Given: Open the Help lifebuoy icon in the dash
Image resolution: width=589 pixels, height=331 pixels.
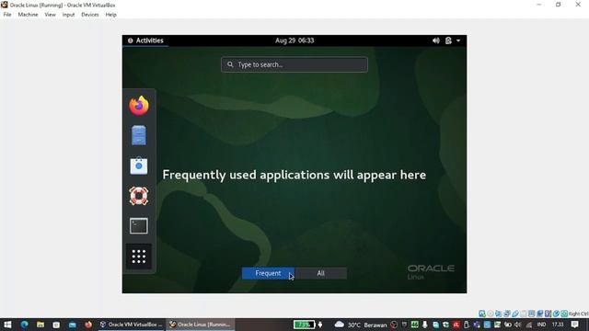Looking at the screenshot, I should pos(139,196).
